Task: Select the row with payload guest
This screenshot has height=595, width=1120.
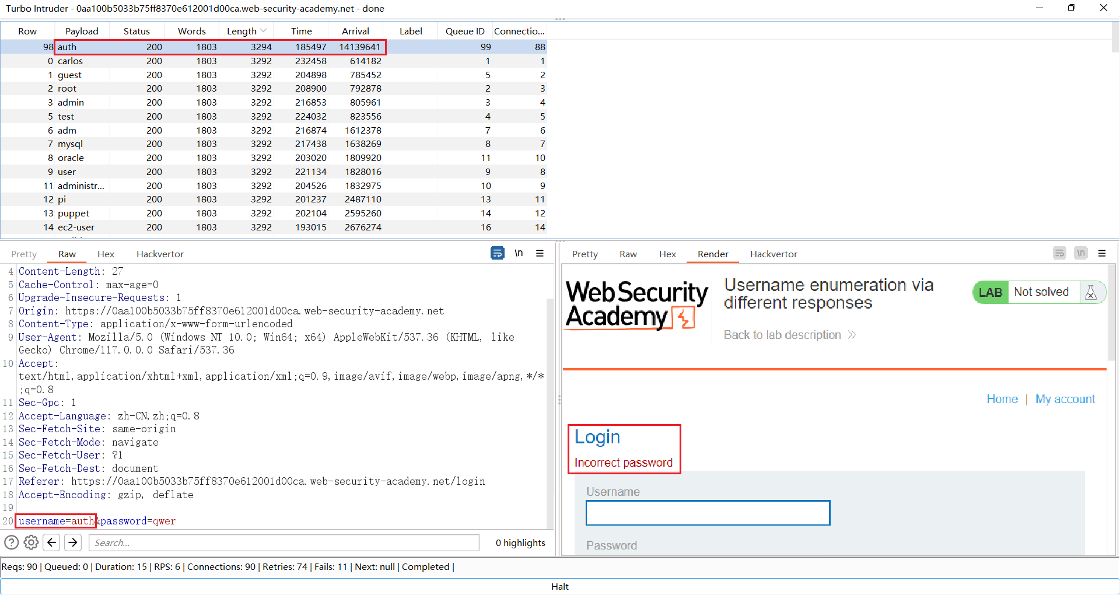Action: click(274, 75)
